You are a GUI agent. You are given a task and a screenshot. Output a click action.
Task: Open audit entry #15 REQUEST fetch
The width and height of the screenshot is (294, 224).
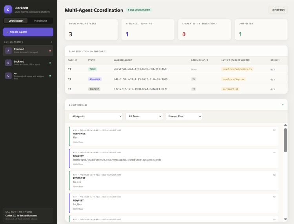[174, 158]
